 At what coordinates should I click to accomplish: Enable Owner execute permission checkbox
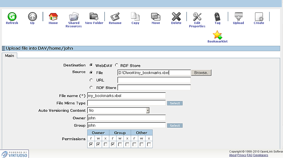[106, 145]
